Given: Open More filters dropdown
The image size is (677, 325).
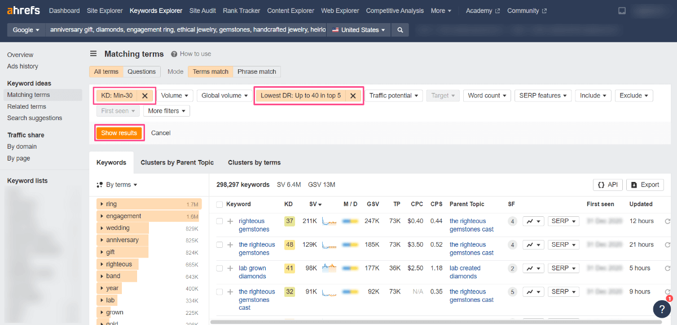Looking at the screenshot, I should (x=166, y=111).
